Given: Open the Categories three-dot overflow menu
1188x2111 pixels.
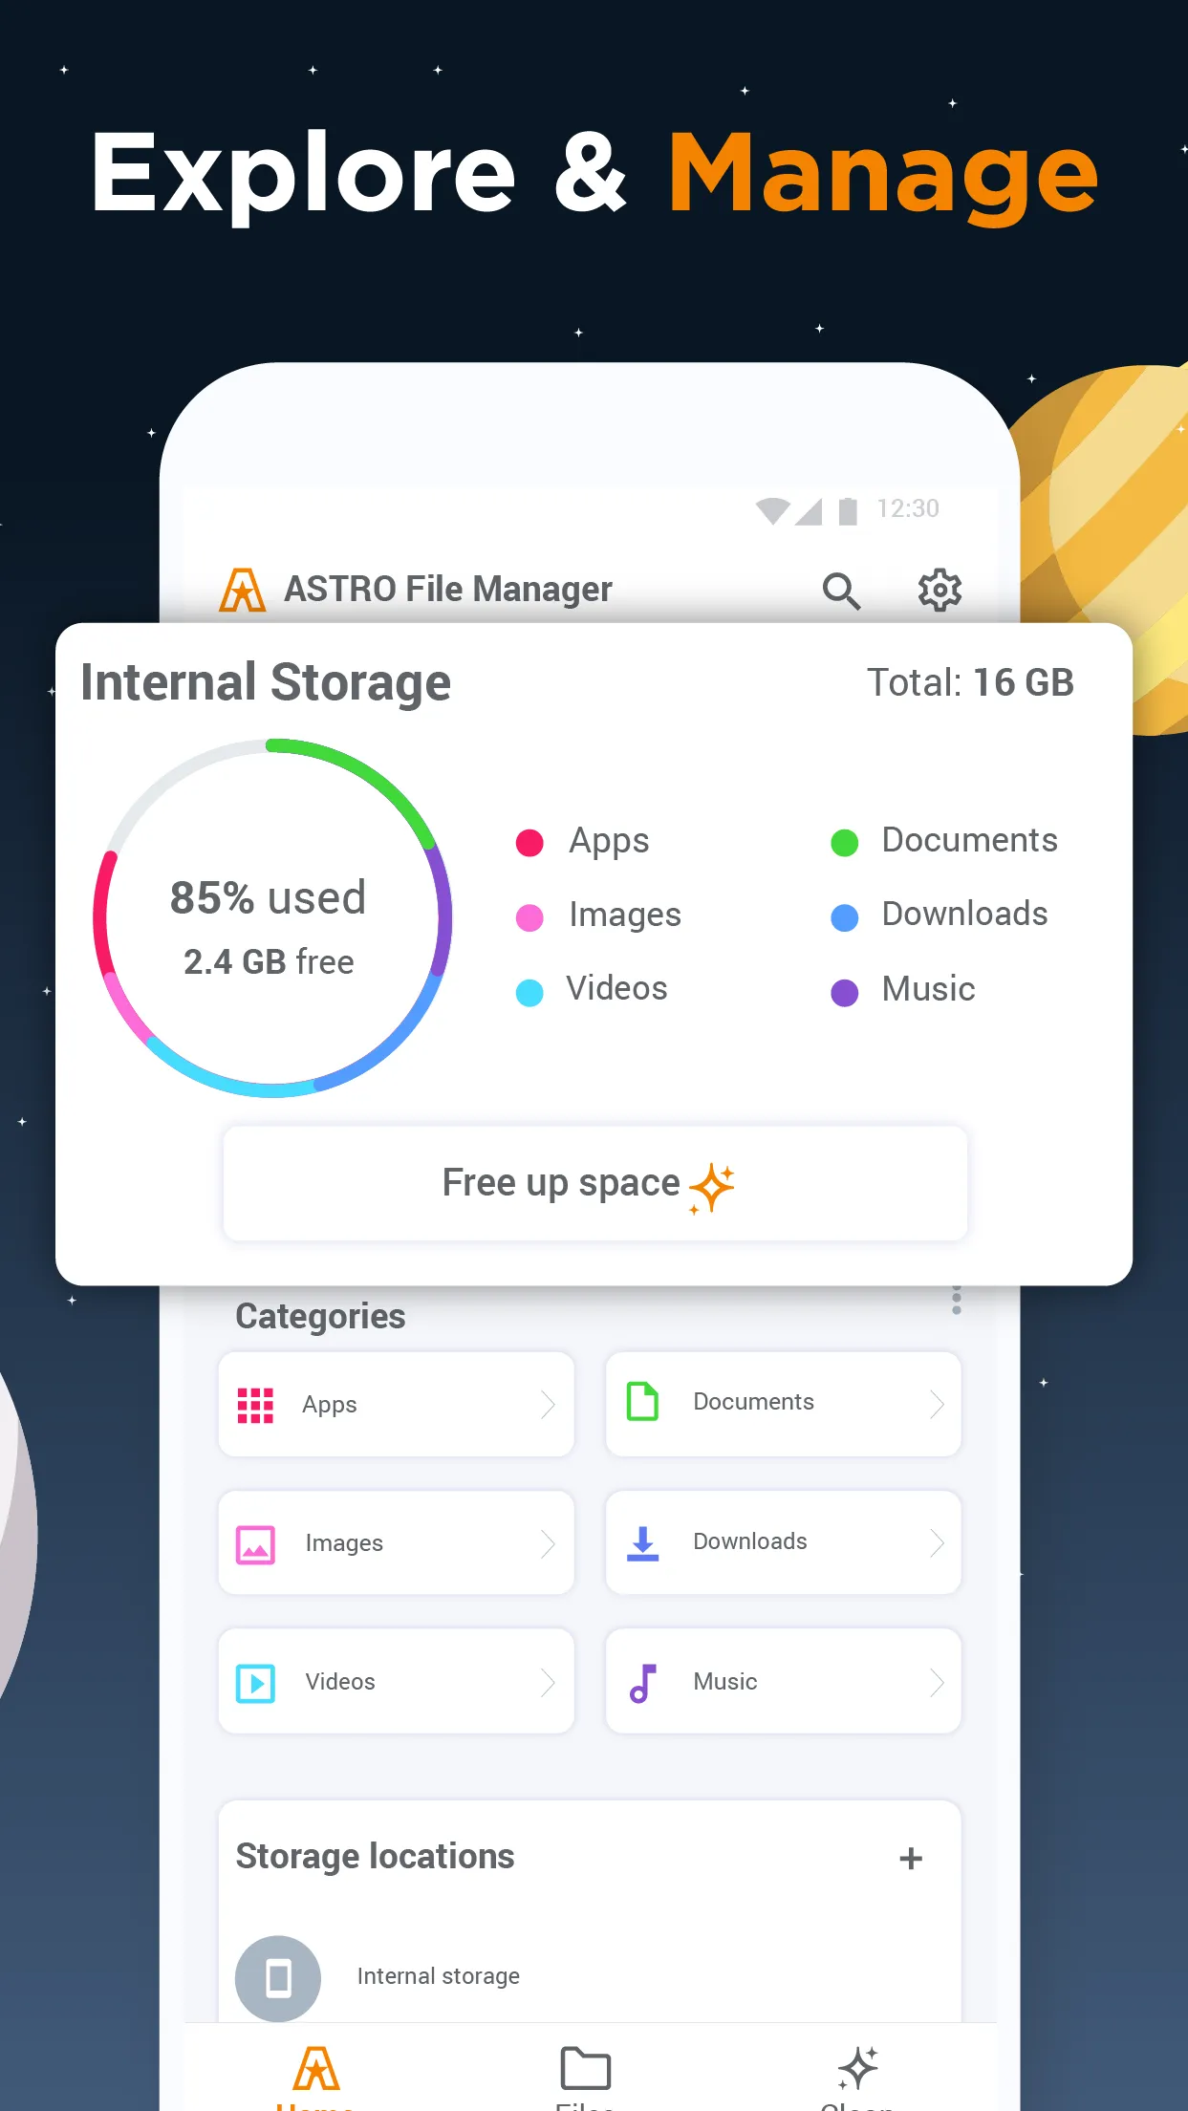Looking at the screenshot, I should (956, 1302).
